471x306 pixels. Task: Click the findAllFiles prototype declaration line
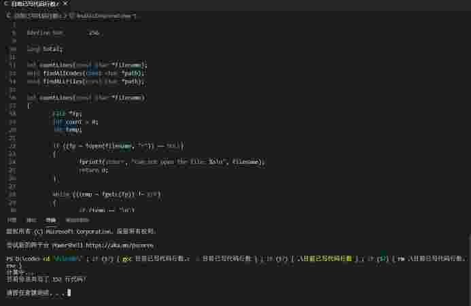point(87,81)
